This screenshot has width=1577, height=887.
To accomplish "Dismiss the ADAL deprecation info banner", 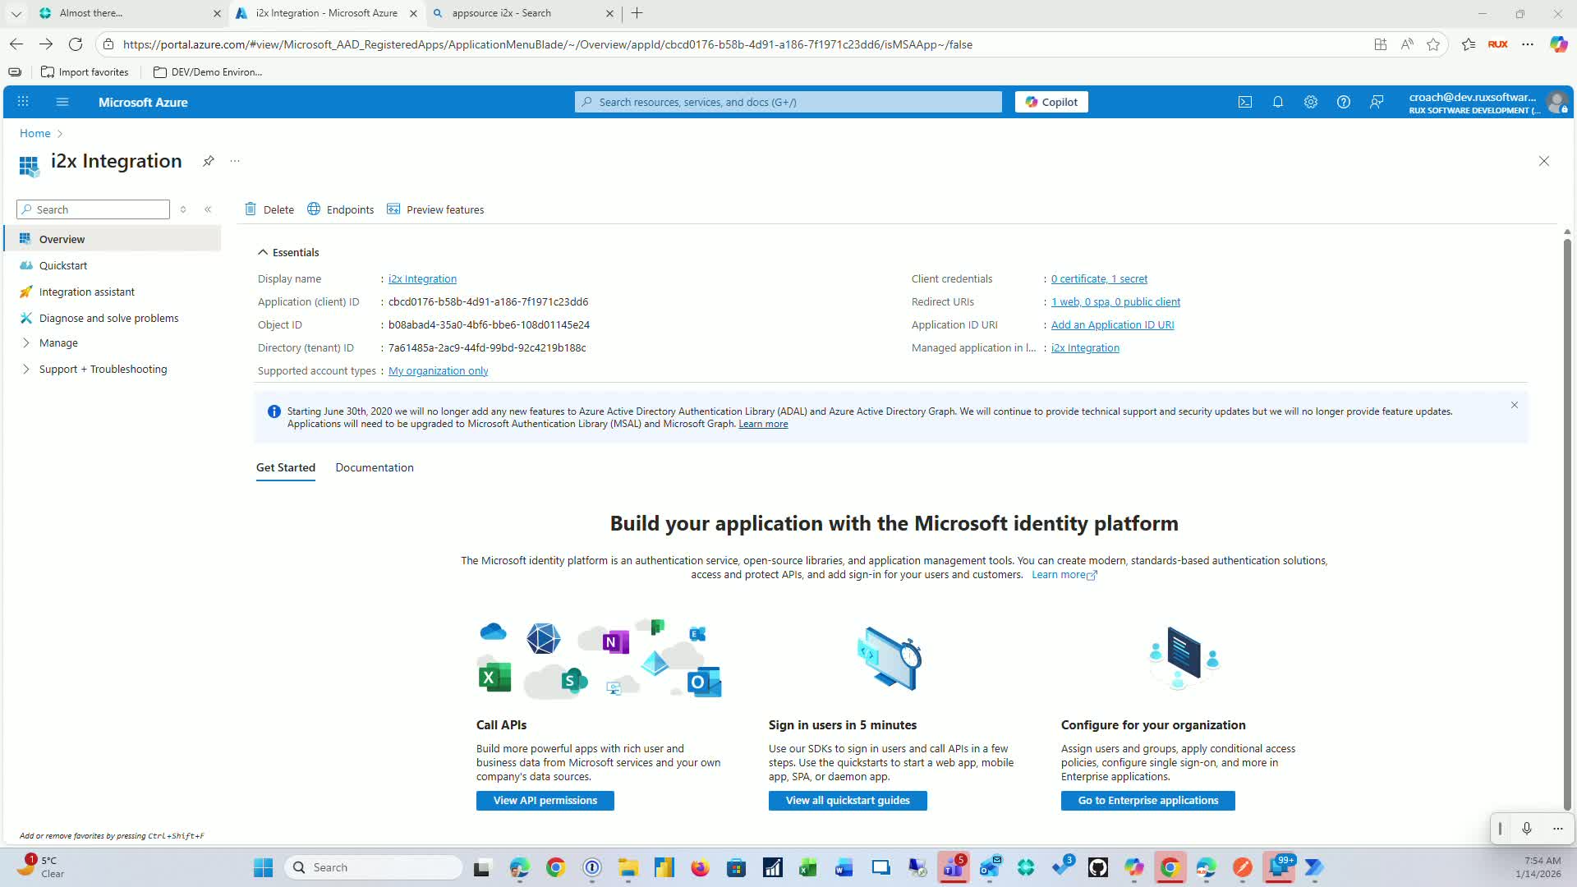I will [x=1515, y=405].
